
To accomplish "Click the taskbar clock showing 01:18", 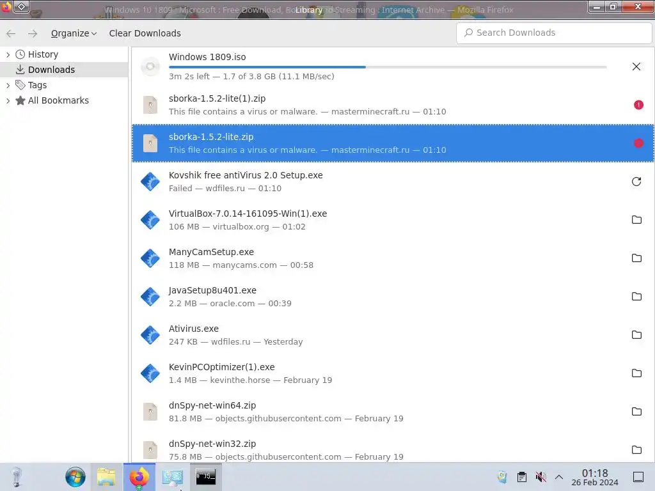I will (x=595, y=477).
